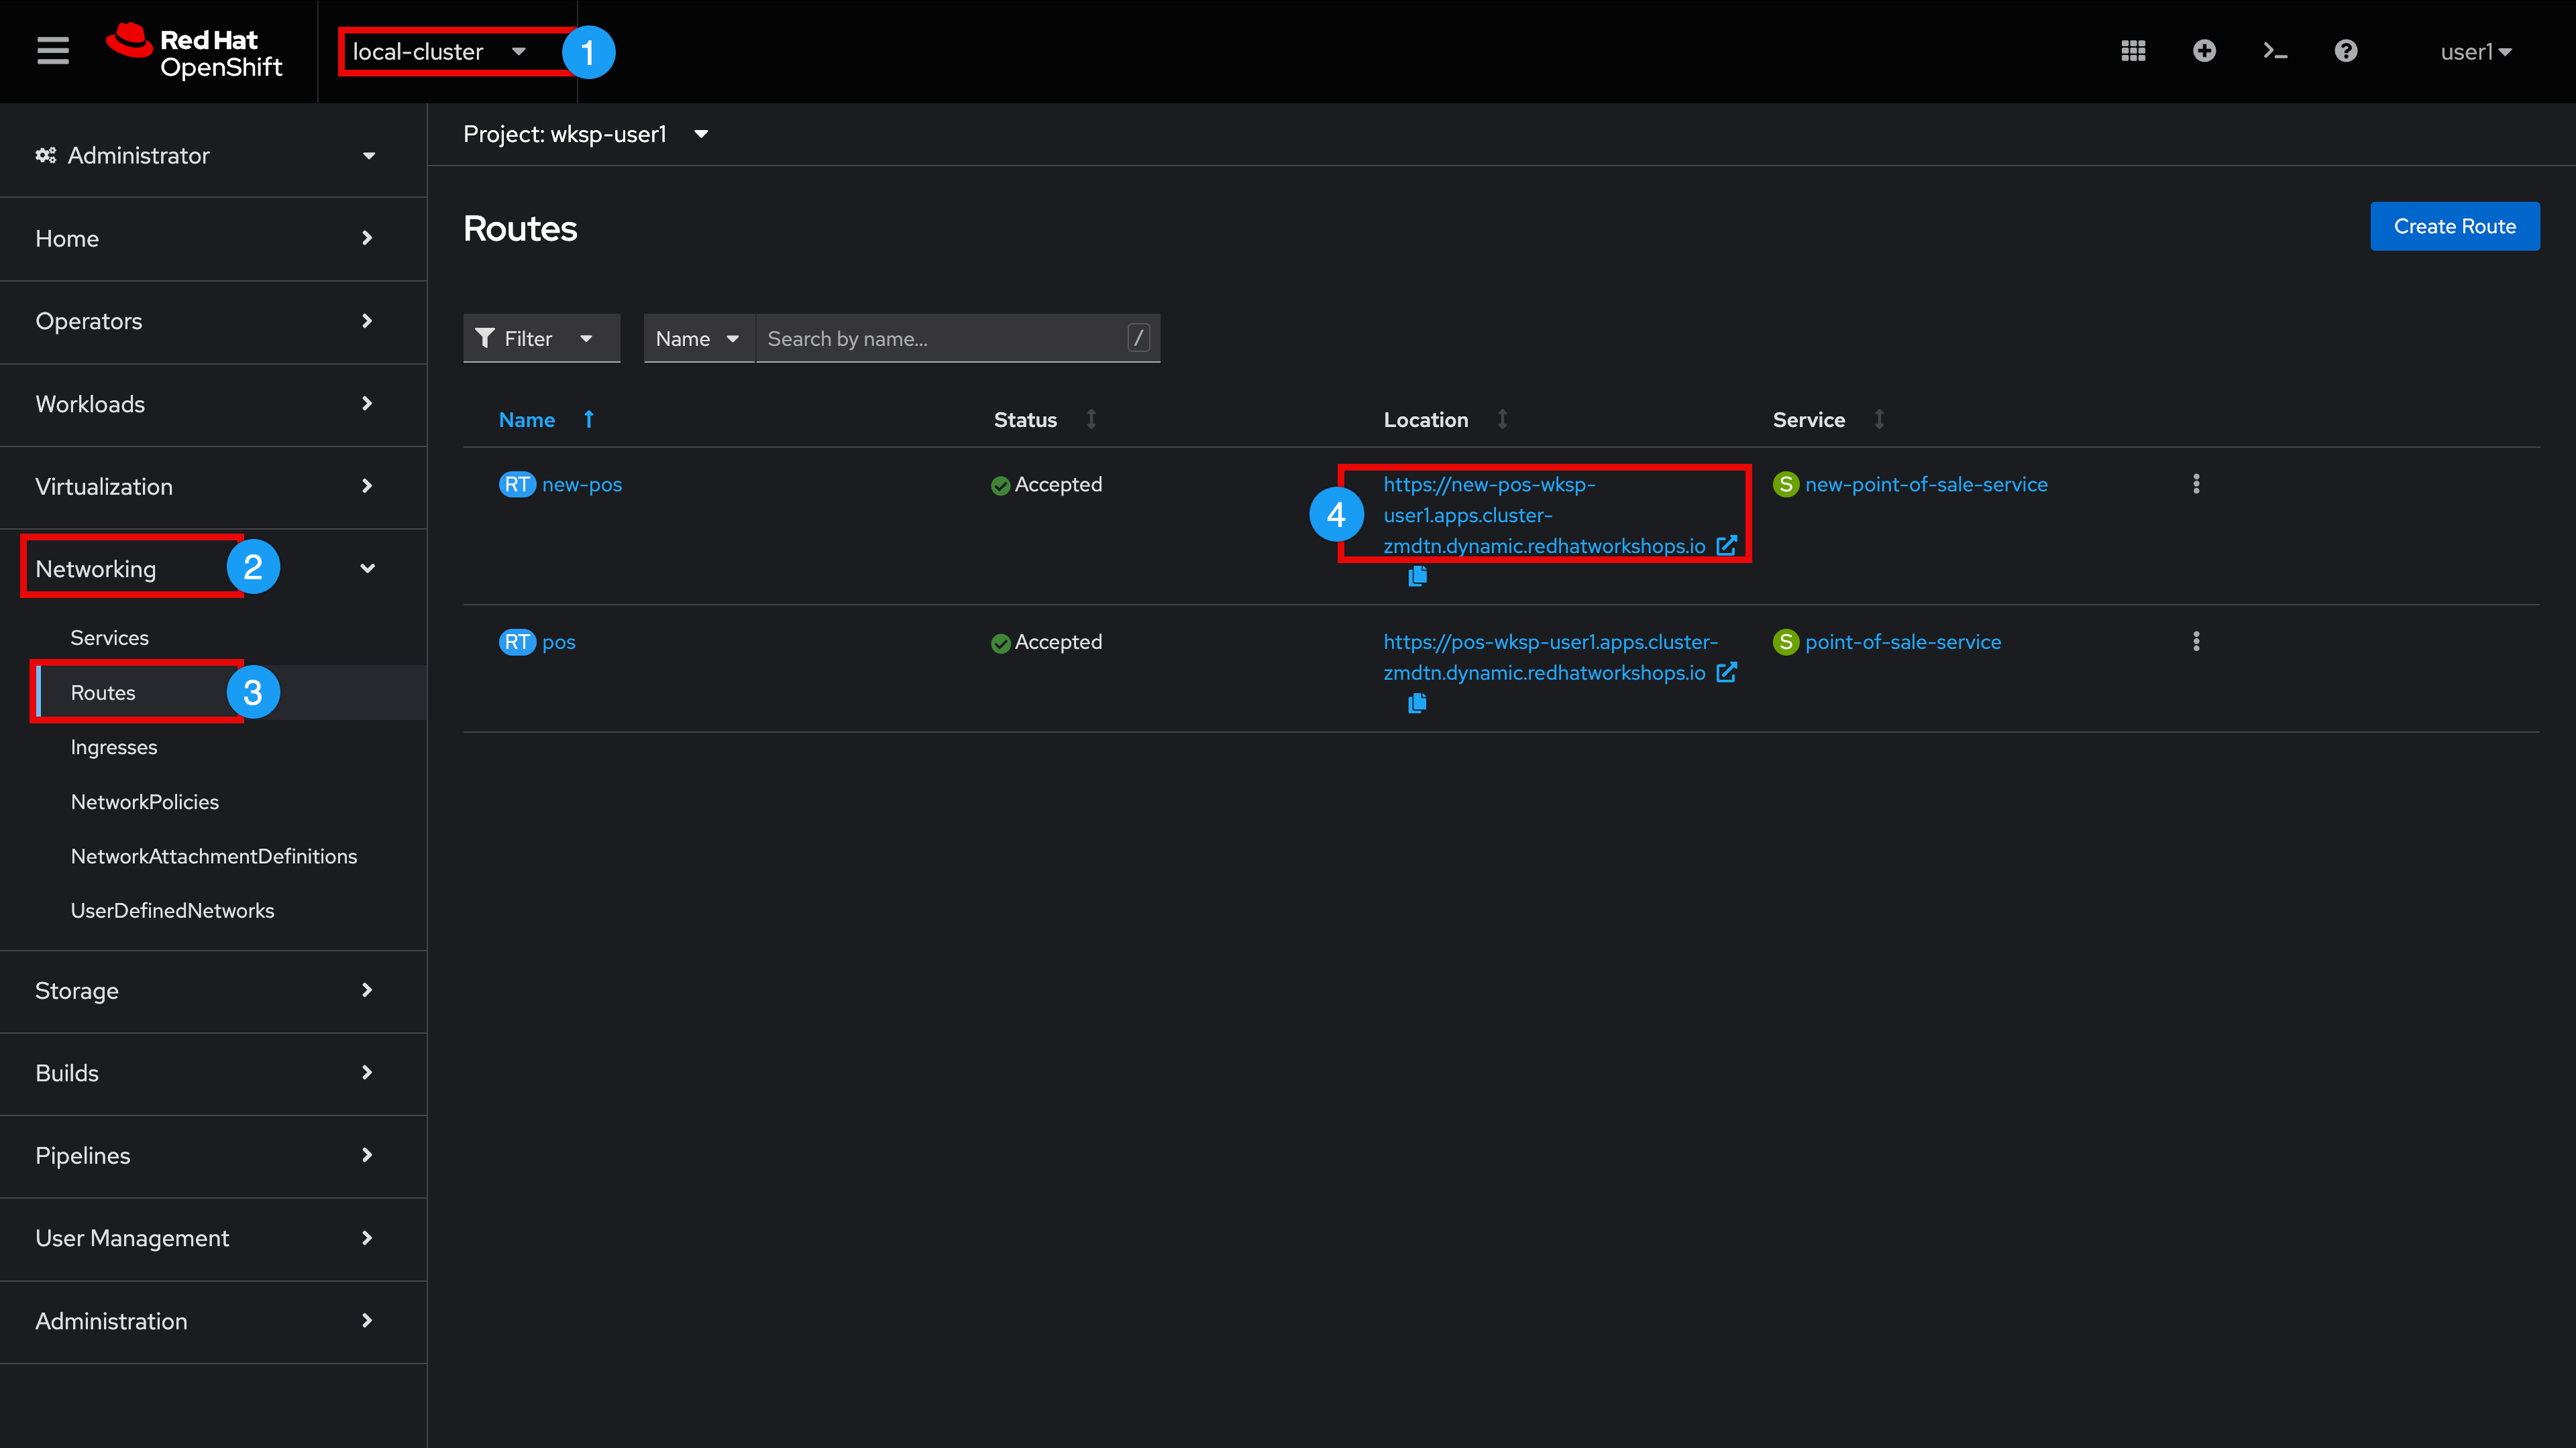This screenshot has width=2576, height=1448.
Task: Switch perspective via Administrator dropdown
Action: click(x=213, y=155)
